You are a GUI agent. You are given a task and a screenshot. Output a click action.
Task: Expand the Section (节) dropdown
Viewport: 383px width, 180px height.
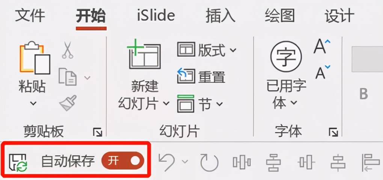[x=200, y=103]
